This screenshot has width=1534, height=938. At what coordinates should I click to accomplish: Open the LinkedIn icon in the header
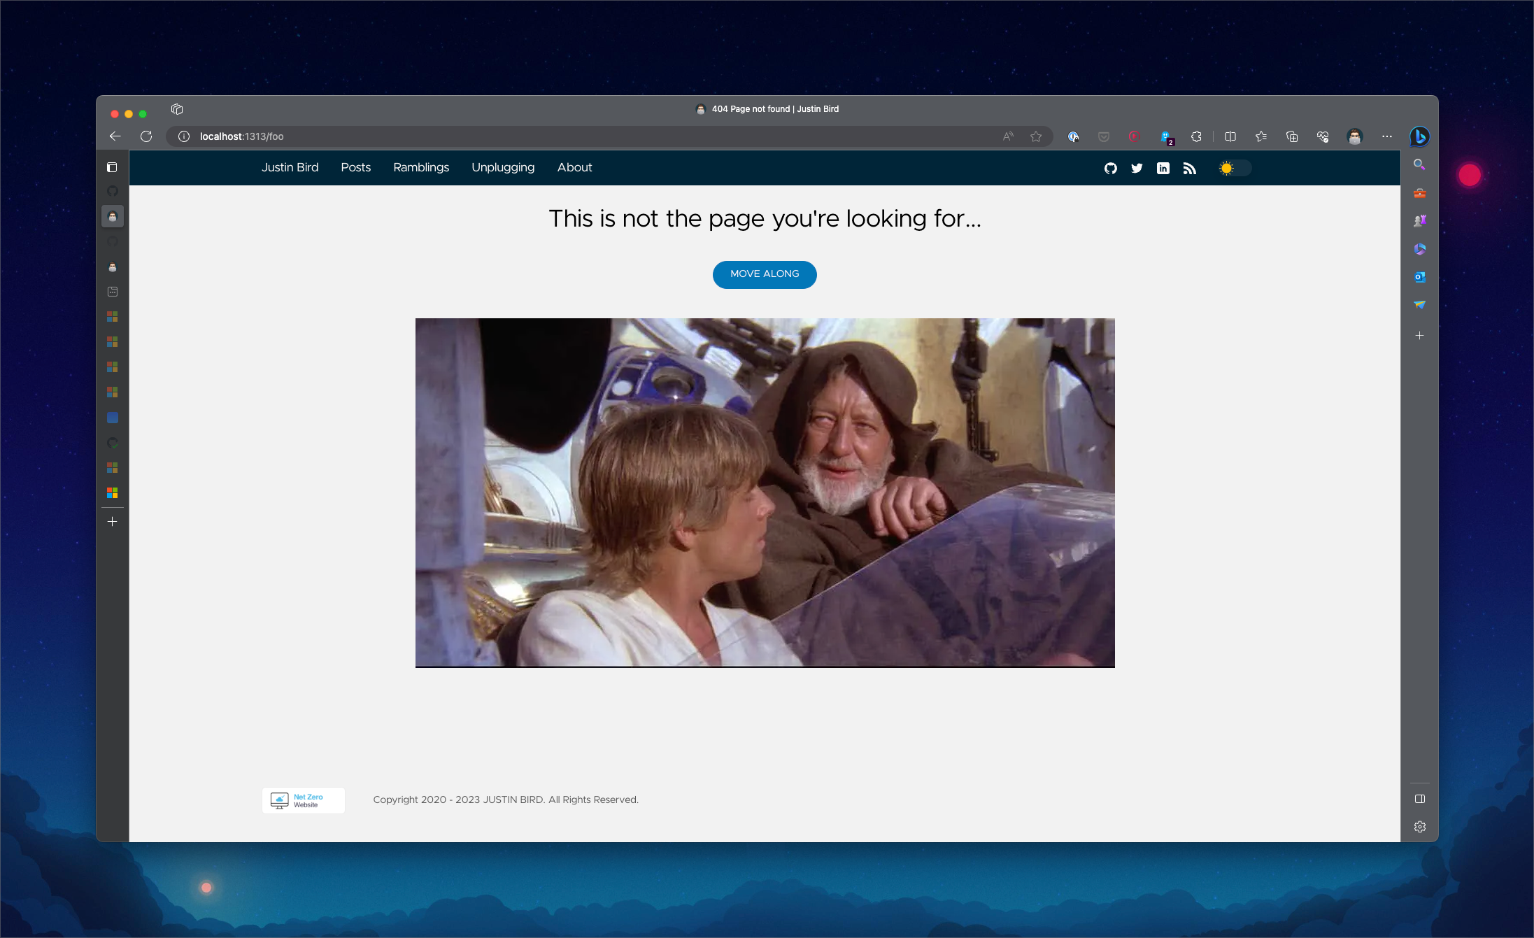(1163, 168)
